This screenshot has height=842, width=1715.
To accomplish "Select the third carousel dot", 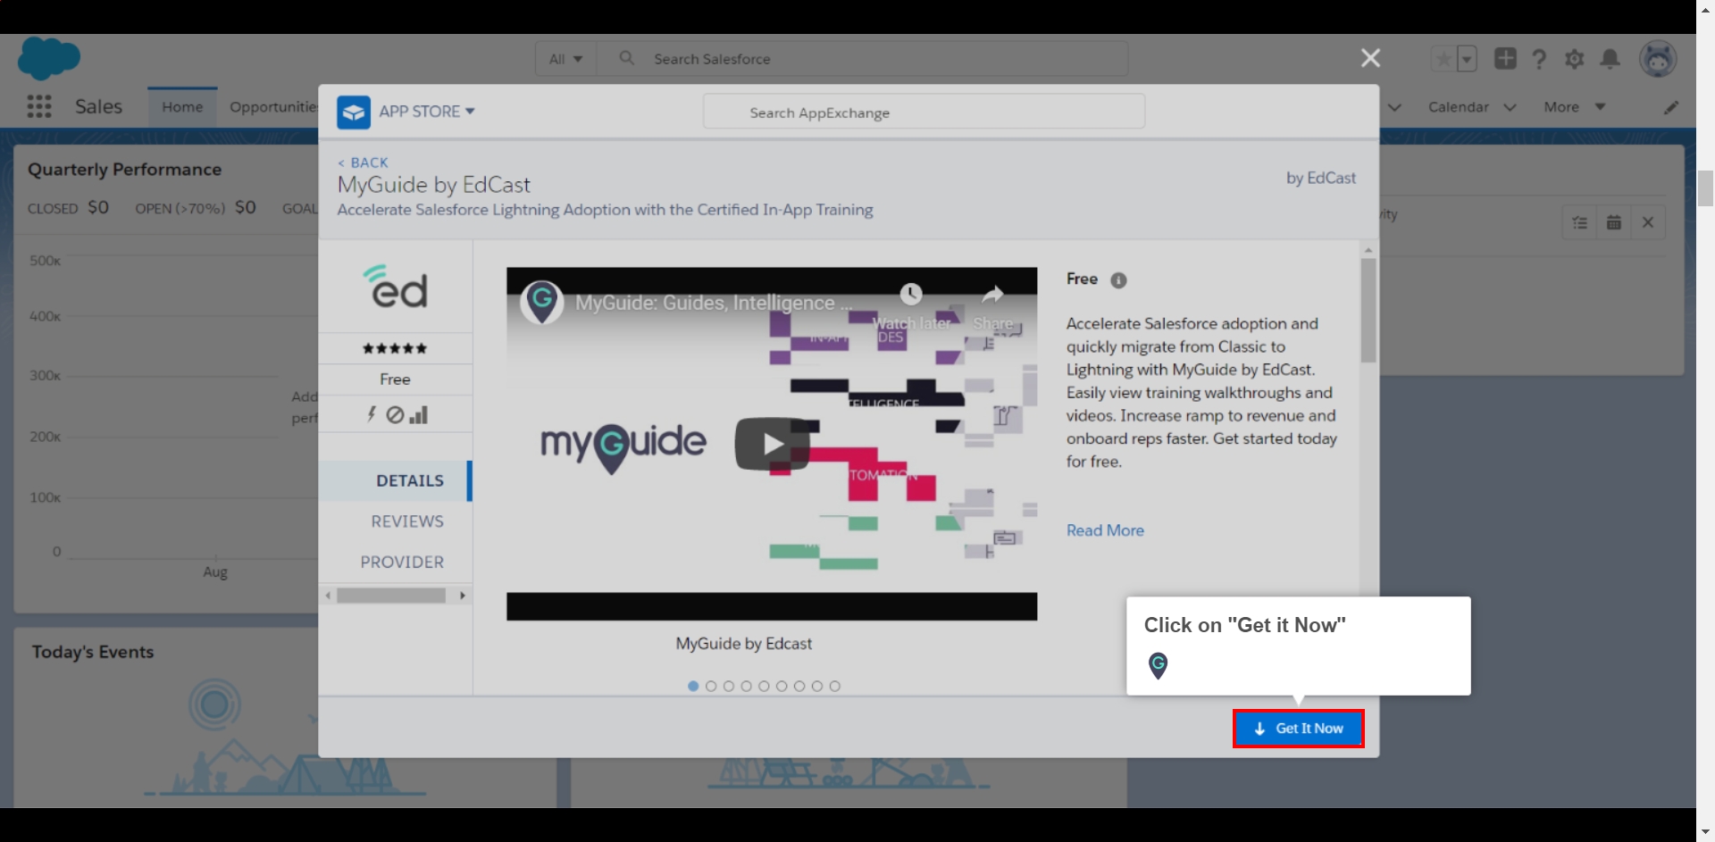I will point(729,686).
